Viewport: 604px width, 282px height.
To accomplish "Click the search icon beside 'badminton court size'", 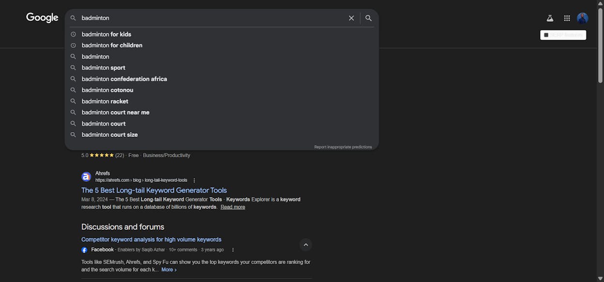I will point(73,134).
